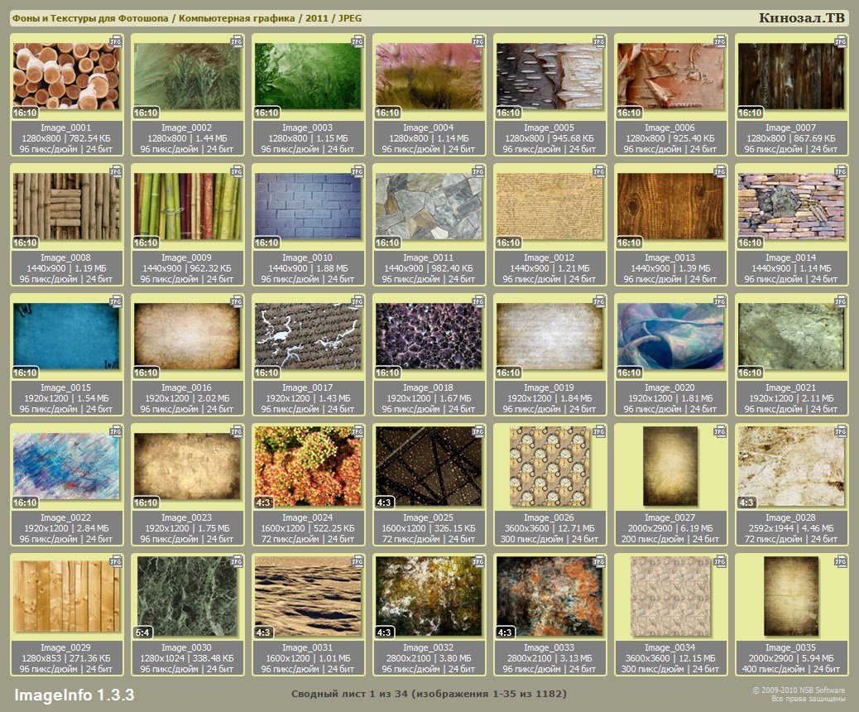The image size is (859, 712).
Task: Select the JPG badge on Image_0021
Action: tap(841, 300)
